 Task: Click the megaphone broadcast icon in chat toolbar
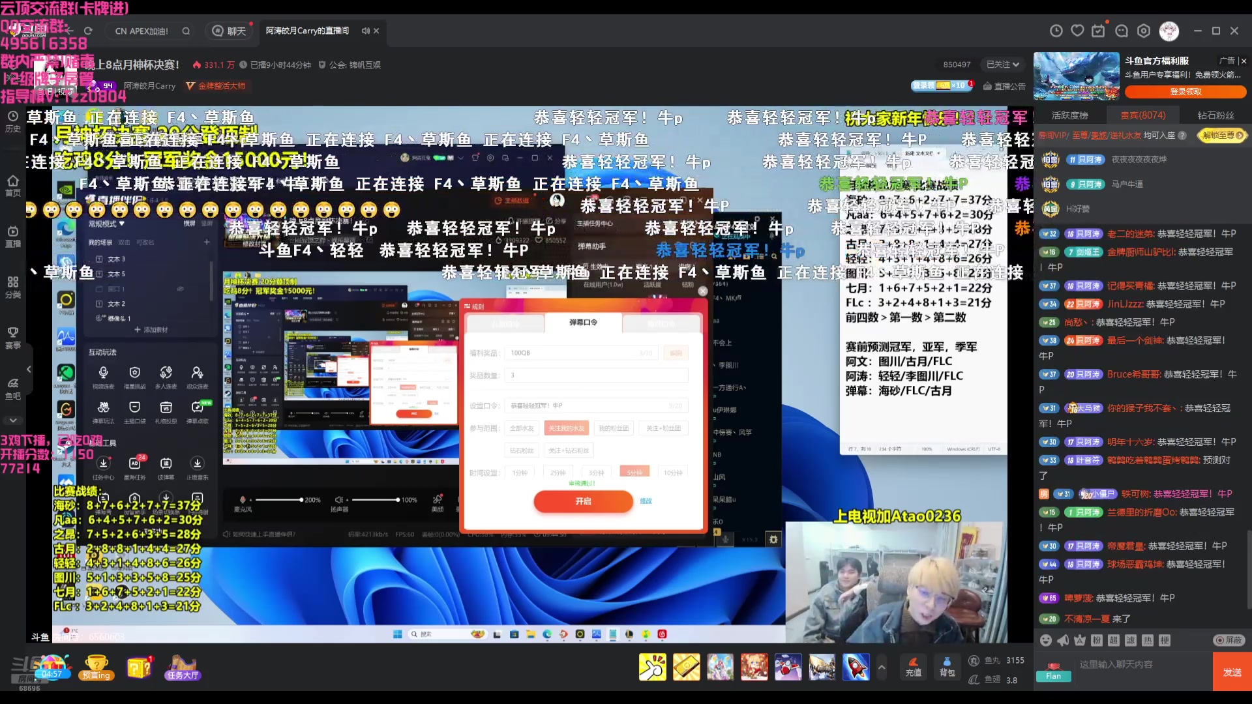coord(1063,640)
